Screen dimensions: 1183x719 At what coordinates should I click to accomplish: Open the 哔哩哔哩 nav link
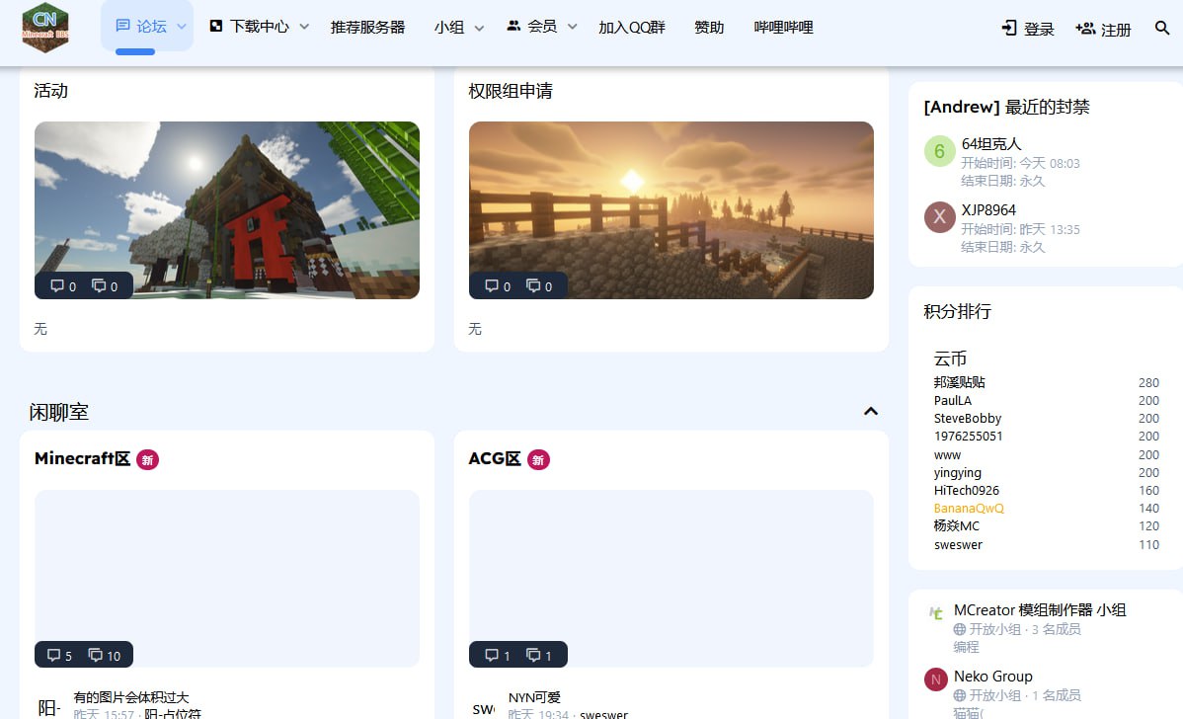coord(783,28)
